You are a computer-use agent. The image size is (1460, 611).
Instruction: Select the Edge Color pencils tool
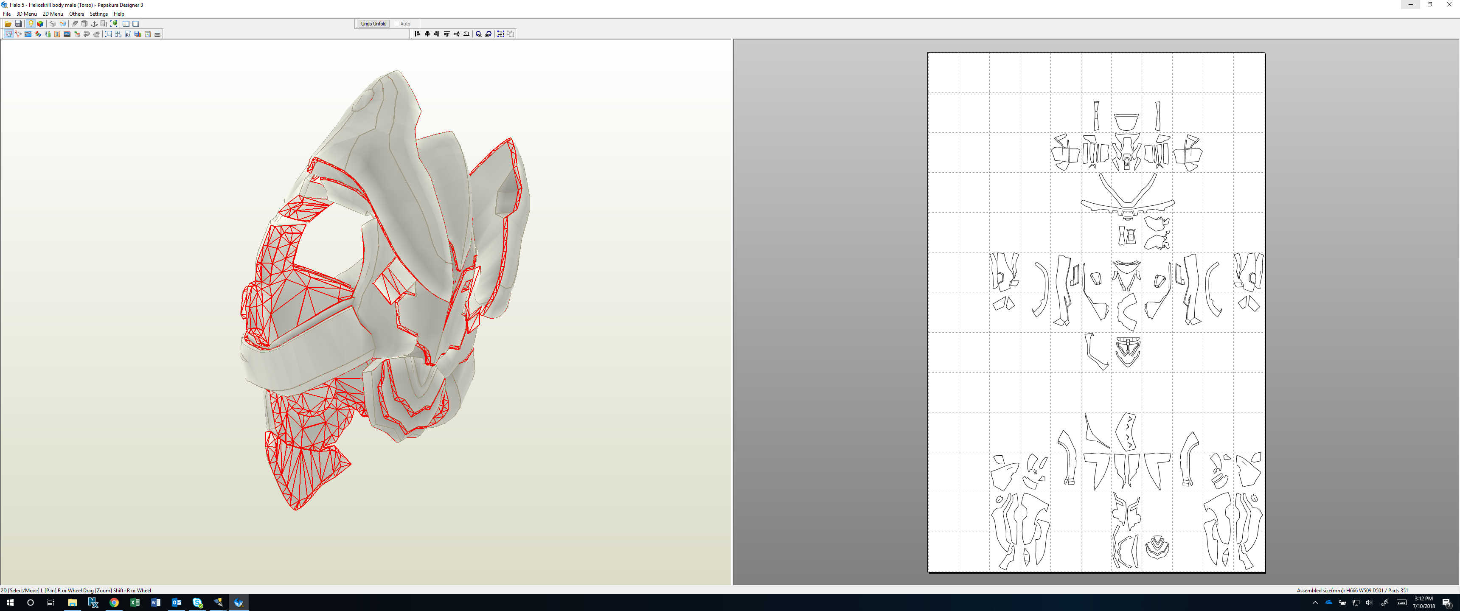[x=38, y=34]
